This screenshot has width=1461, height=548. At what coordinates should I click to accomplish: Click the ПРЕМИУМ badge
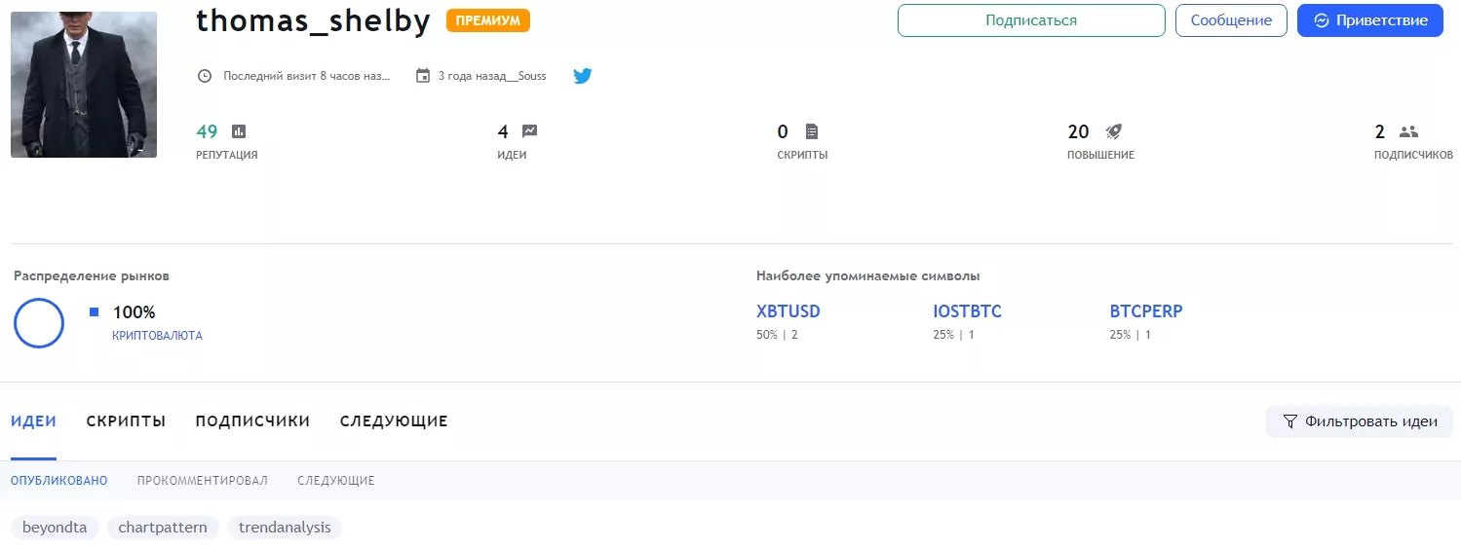pyautogui.click(x=488, y=20)
